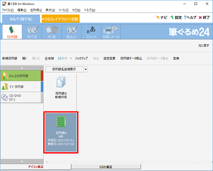Image resolution: width=213 pixels, height=171 pixels.
Task: Click 閉じる close toolbar button
Action: [36, 58]
